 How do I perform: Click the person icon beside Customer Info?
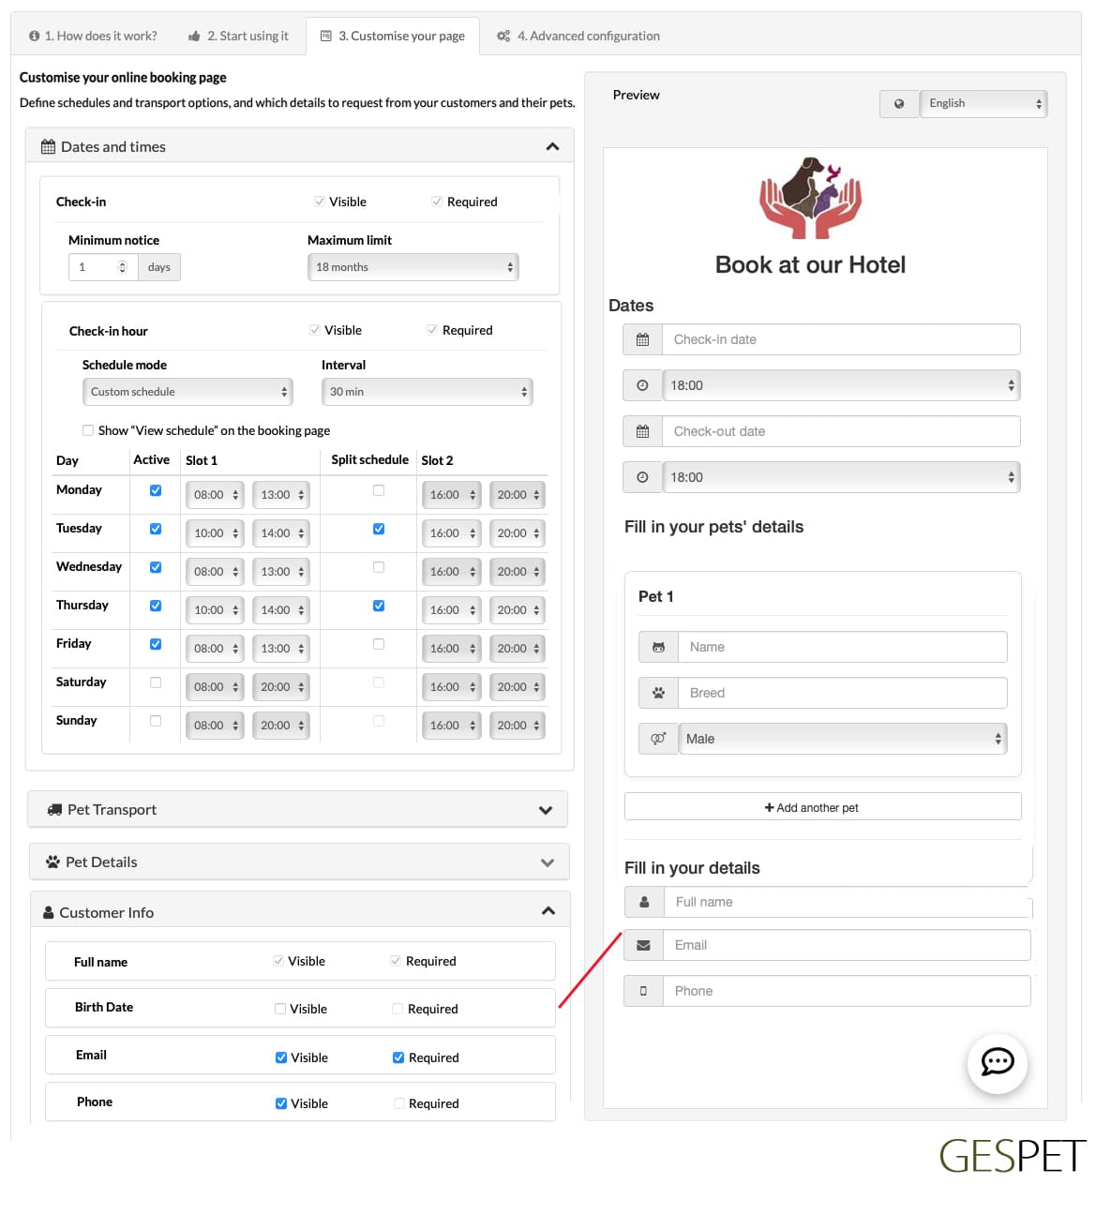tap(49, 912)
